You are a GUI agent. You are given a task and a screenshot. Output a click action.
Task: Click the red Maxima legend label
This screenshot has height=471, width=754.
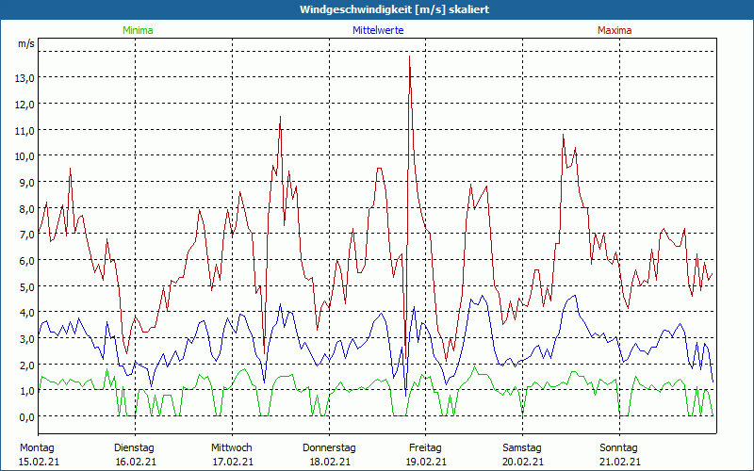tap(615, 30)
